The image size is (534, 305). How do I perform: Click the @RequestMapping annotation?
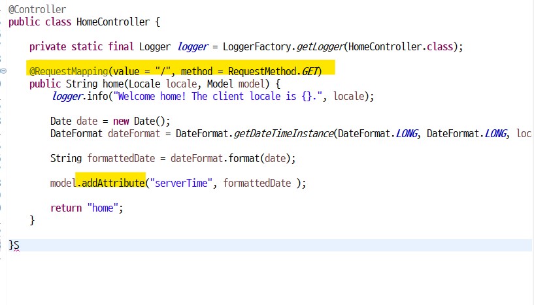(x=69, y=71)
